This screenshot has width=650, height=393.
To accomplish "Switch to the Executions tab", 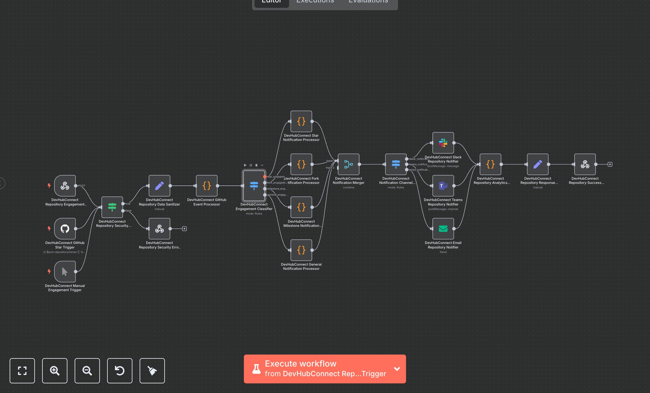I will 315,2.
